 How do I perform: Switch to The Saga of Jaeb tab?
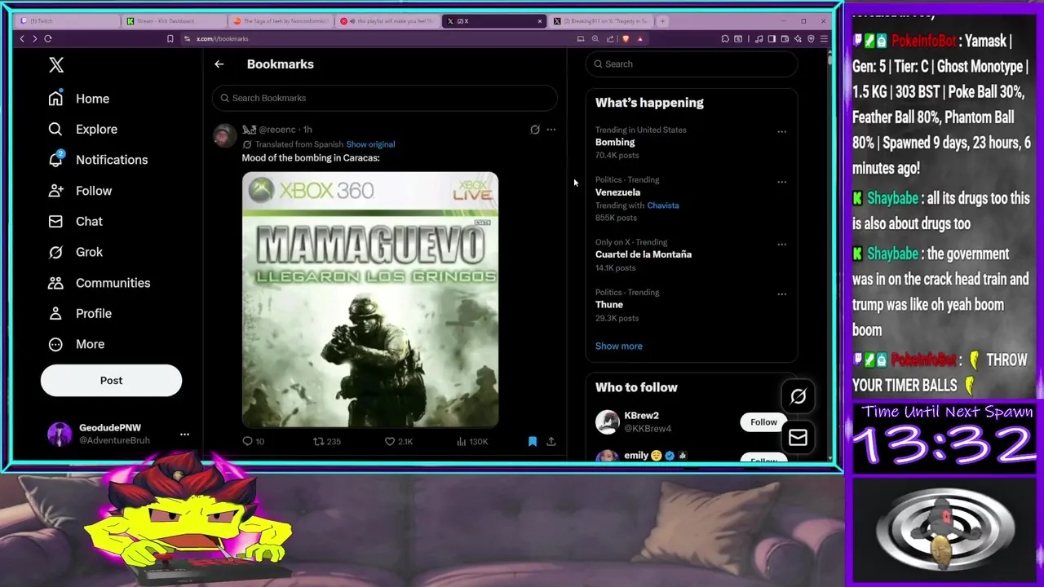pyautogui.click(x=281, y=21)
